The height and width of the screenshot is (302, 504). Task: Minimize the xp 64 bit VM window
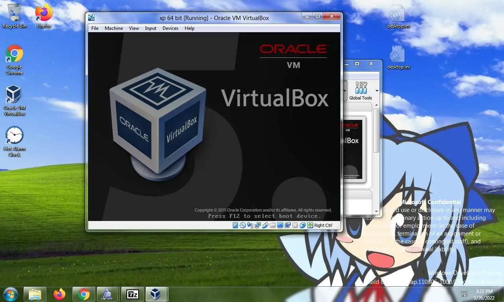click(x=308, y=16)
